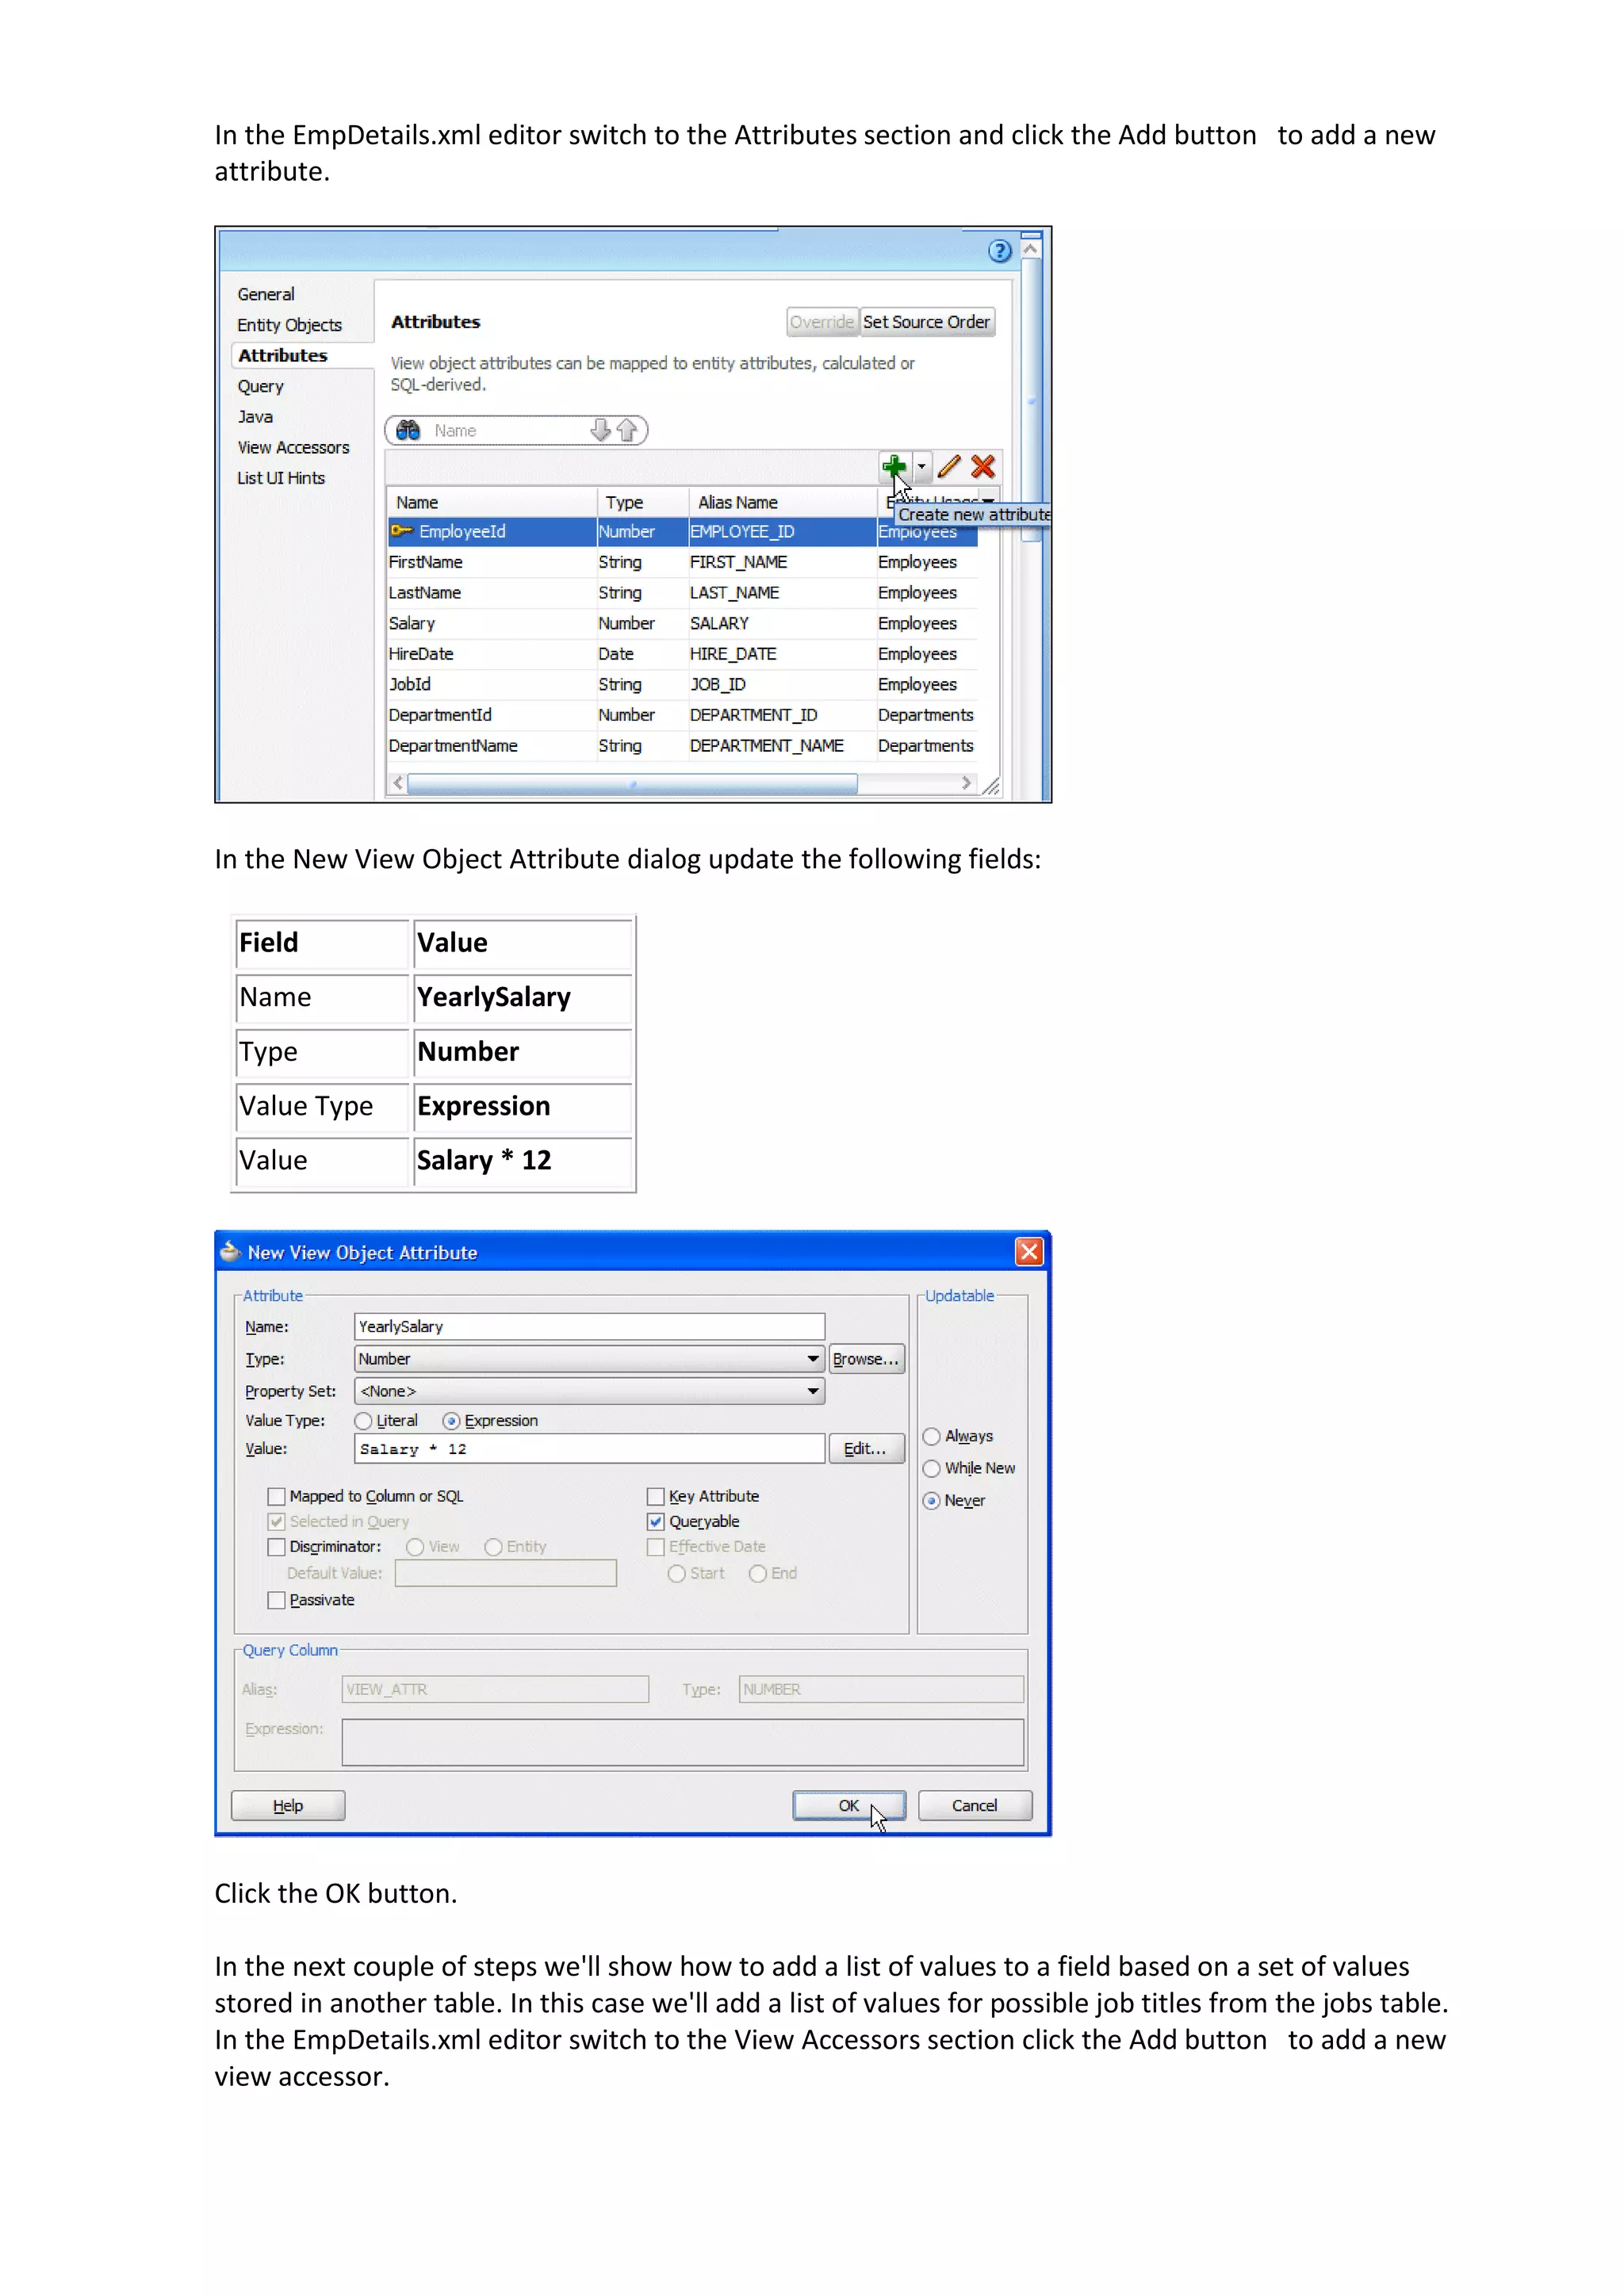Click the key icon next to EmployeeId
Viewport: 1624px width, 2296px height.
(402, 531)
